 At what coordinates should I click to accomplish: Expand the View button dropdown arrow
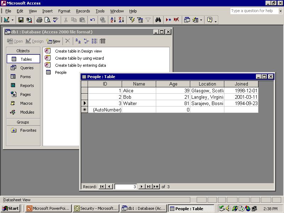click(x=12, y=20)
